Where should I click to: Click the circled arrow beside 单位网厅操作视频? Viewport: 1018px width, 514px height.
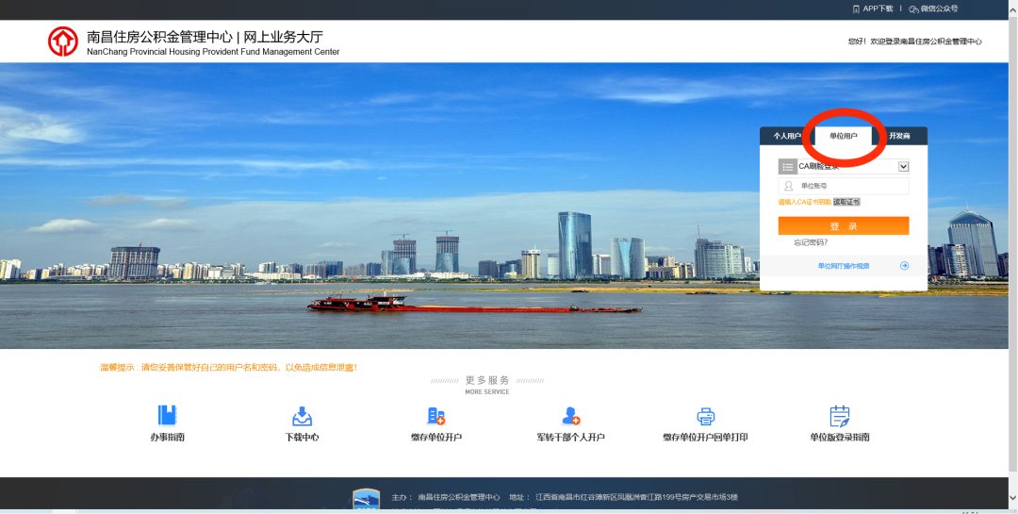[904, 266]
